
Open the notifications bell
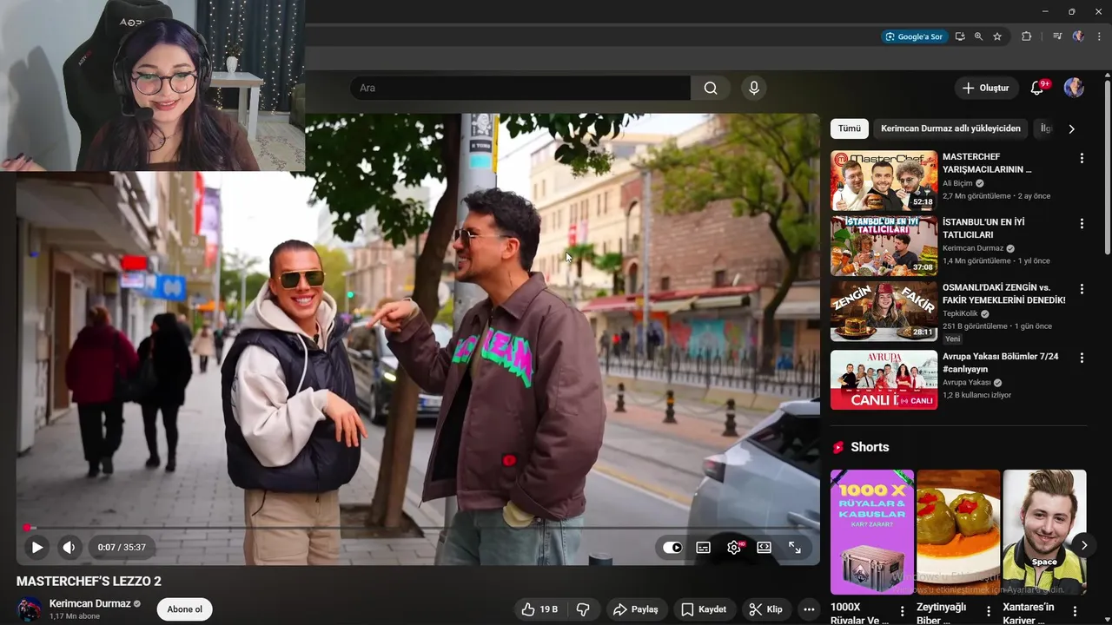(x=1037, y=88)
